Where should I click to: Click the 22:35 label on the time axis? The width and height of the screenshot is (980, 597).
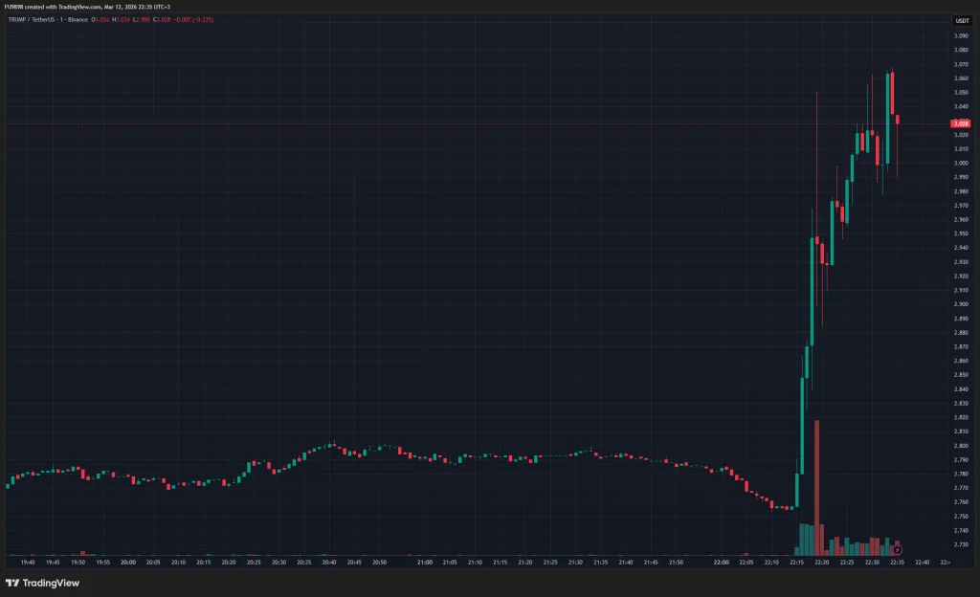pyautogui.click(x=897, y=563)
